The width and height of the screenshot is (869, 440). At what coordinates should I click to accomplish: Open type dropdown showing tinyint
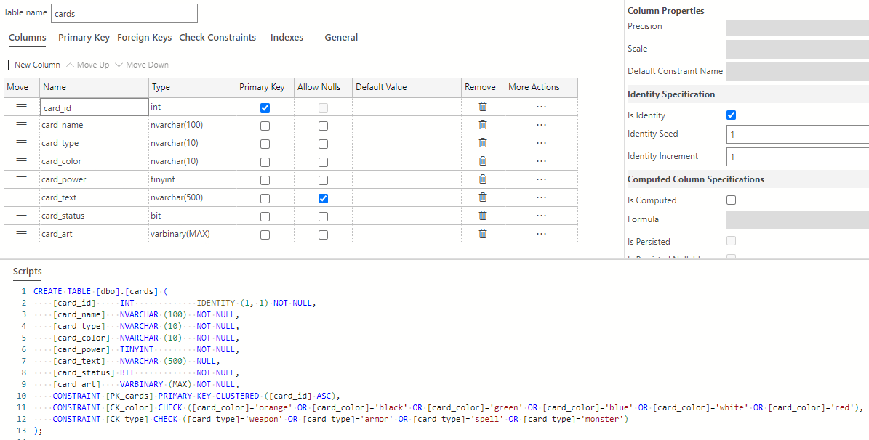pos(192,179)
